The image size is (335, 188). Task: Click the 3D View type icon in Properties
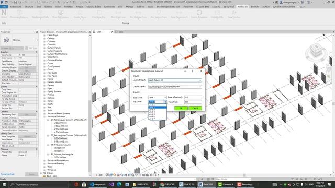click(6, 40)
